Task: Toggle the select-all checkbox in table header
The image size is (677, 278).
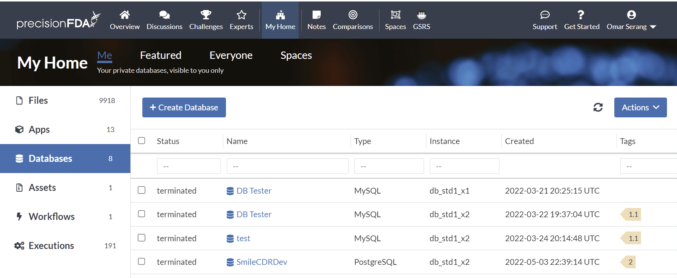Action: click(x=142, y=141)
